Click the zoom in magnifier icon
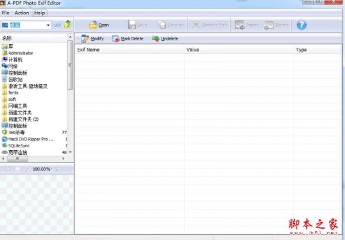345x240 pixels. (x=27, y=169)
